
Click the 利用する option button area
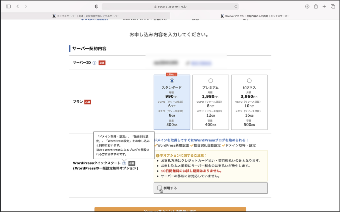(211, 188)
